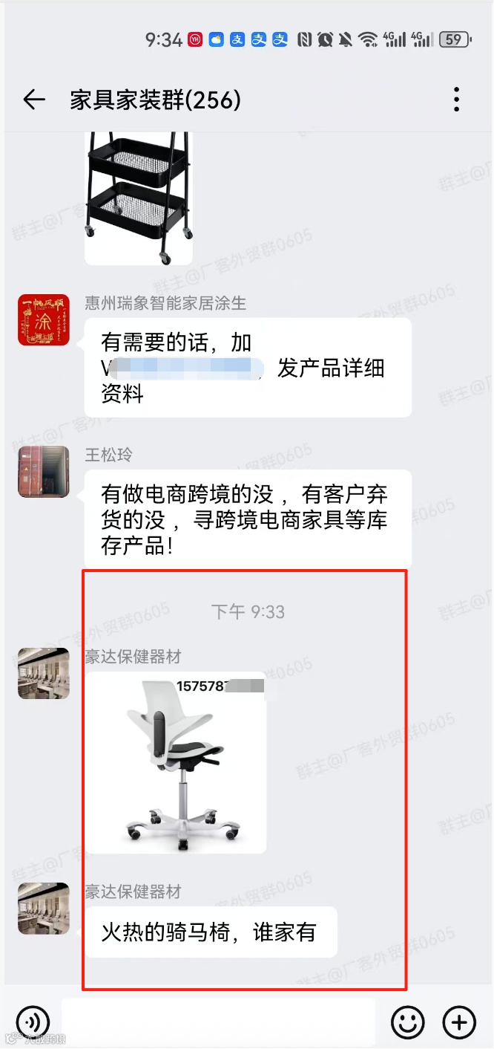Tap the Wi-Fi status icon
Image resolution: width=494 pixels, height=1049 pixels.
tap(368, 39)
